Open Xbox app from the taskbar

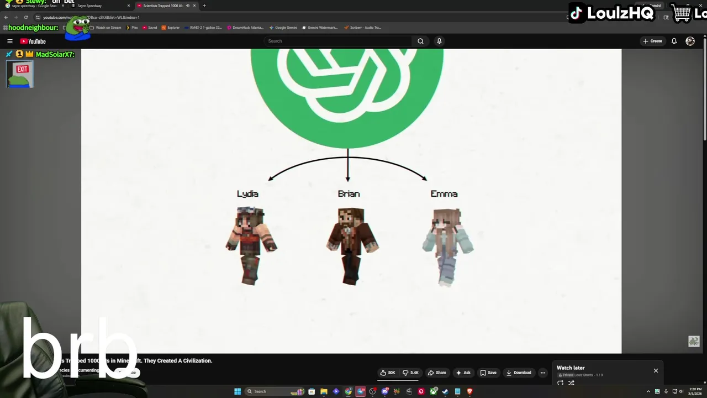tap(434, 391)
